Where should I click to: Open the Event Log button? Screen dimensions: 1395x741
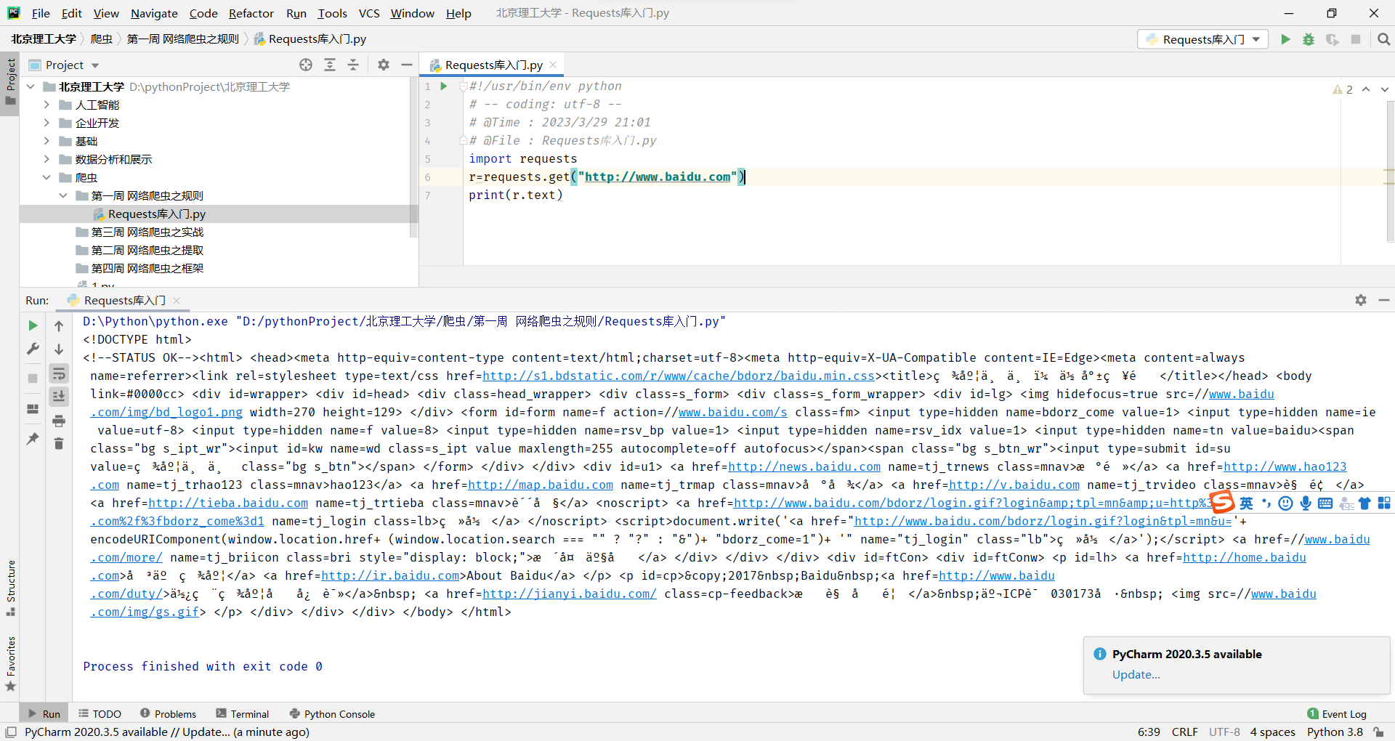click(1337, 714)
